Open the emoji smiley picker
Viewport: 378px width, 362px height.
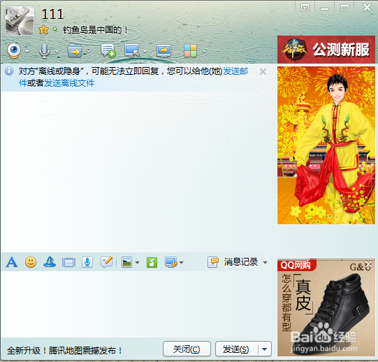(x=31, y=262)
